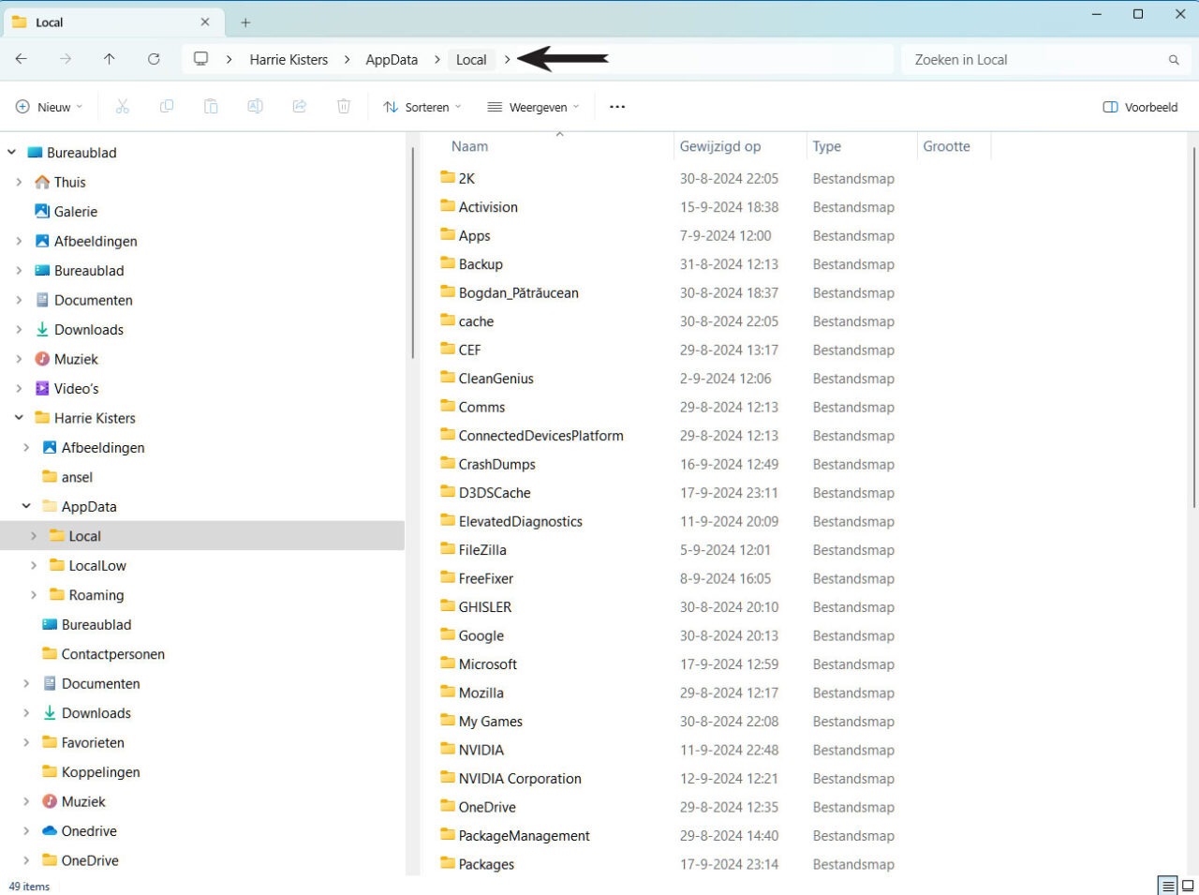Refresh the folder with the reload icon
This screenshot has height=895, width=1199.
[154, 58]
